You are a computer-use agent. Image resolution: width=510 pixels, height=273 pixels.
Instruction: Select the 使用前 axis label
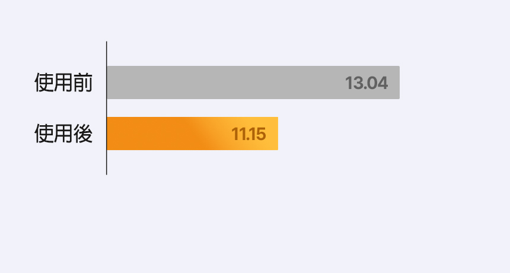(x=63, y=82)
